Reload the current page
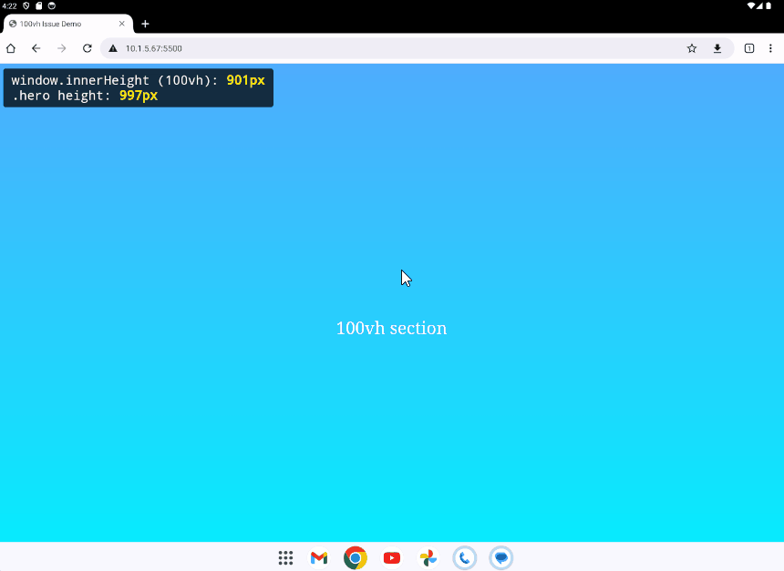 tap(88, 48)
